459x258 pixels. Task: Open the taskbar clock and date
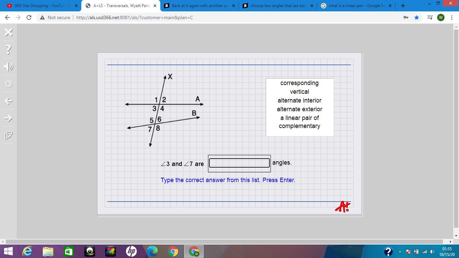pos(447,252)
